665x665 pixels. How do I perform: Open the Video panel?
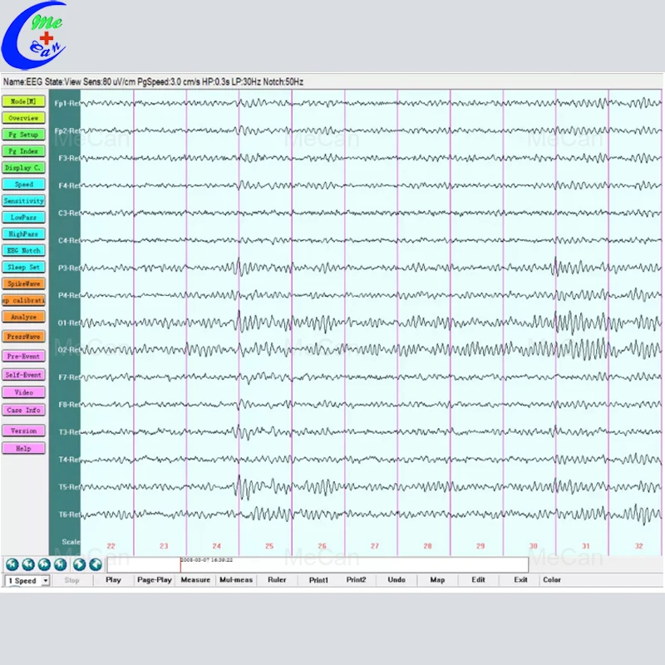tap(23, 392)
